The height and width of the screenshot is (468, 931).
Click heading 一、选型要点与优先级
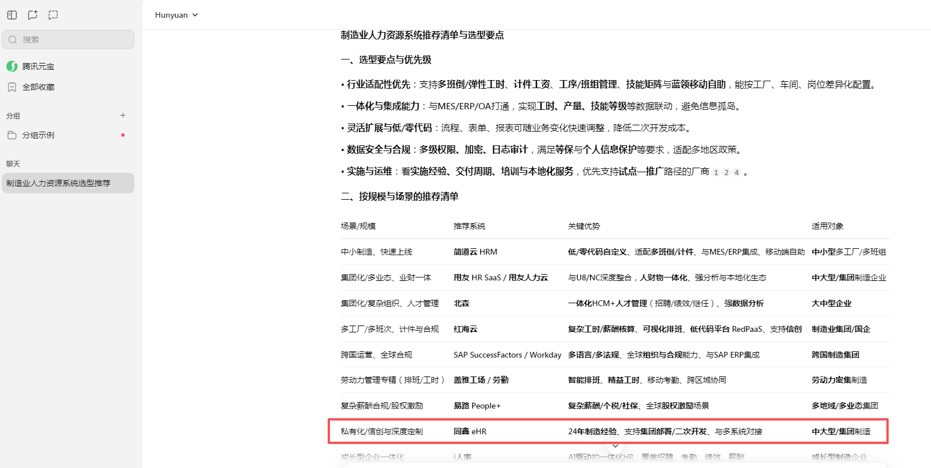[386, 60]
